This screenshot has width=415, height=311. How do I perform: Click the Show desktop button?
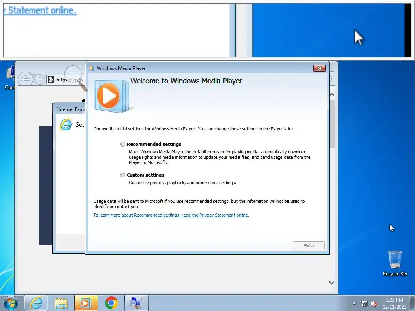point(412,303)
